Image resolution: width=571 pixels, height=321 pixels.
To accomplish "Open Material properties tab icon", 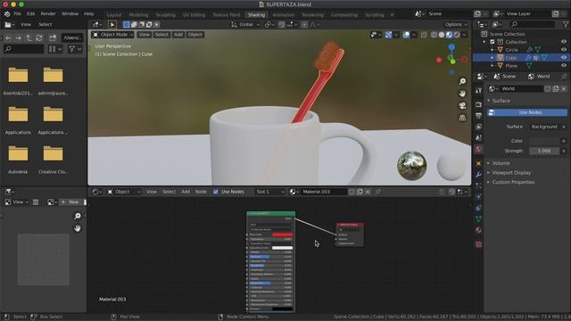I will (x=478, y=230).
